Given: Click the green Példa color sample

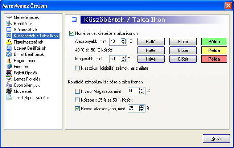Looking at the screenshot, I should pyautogui.click(x=214, y=41).
